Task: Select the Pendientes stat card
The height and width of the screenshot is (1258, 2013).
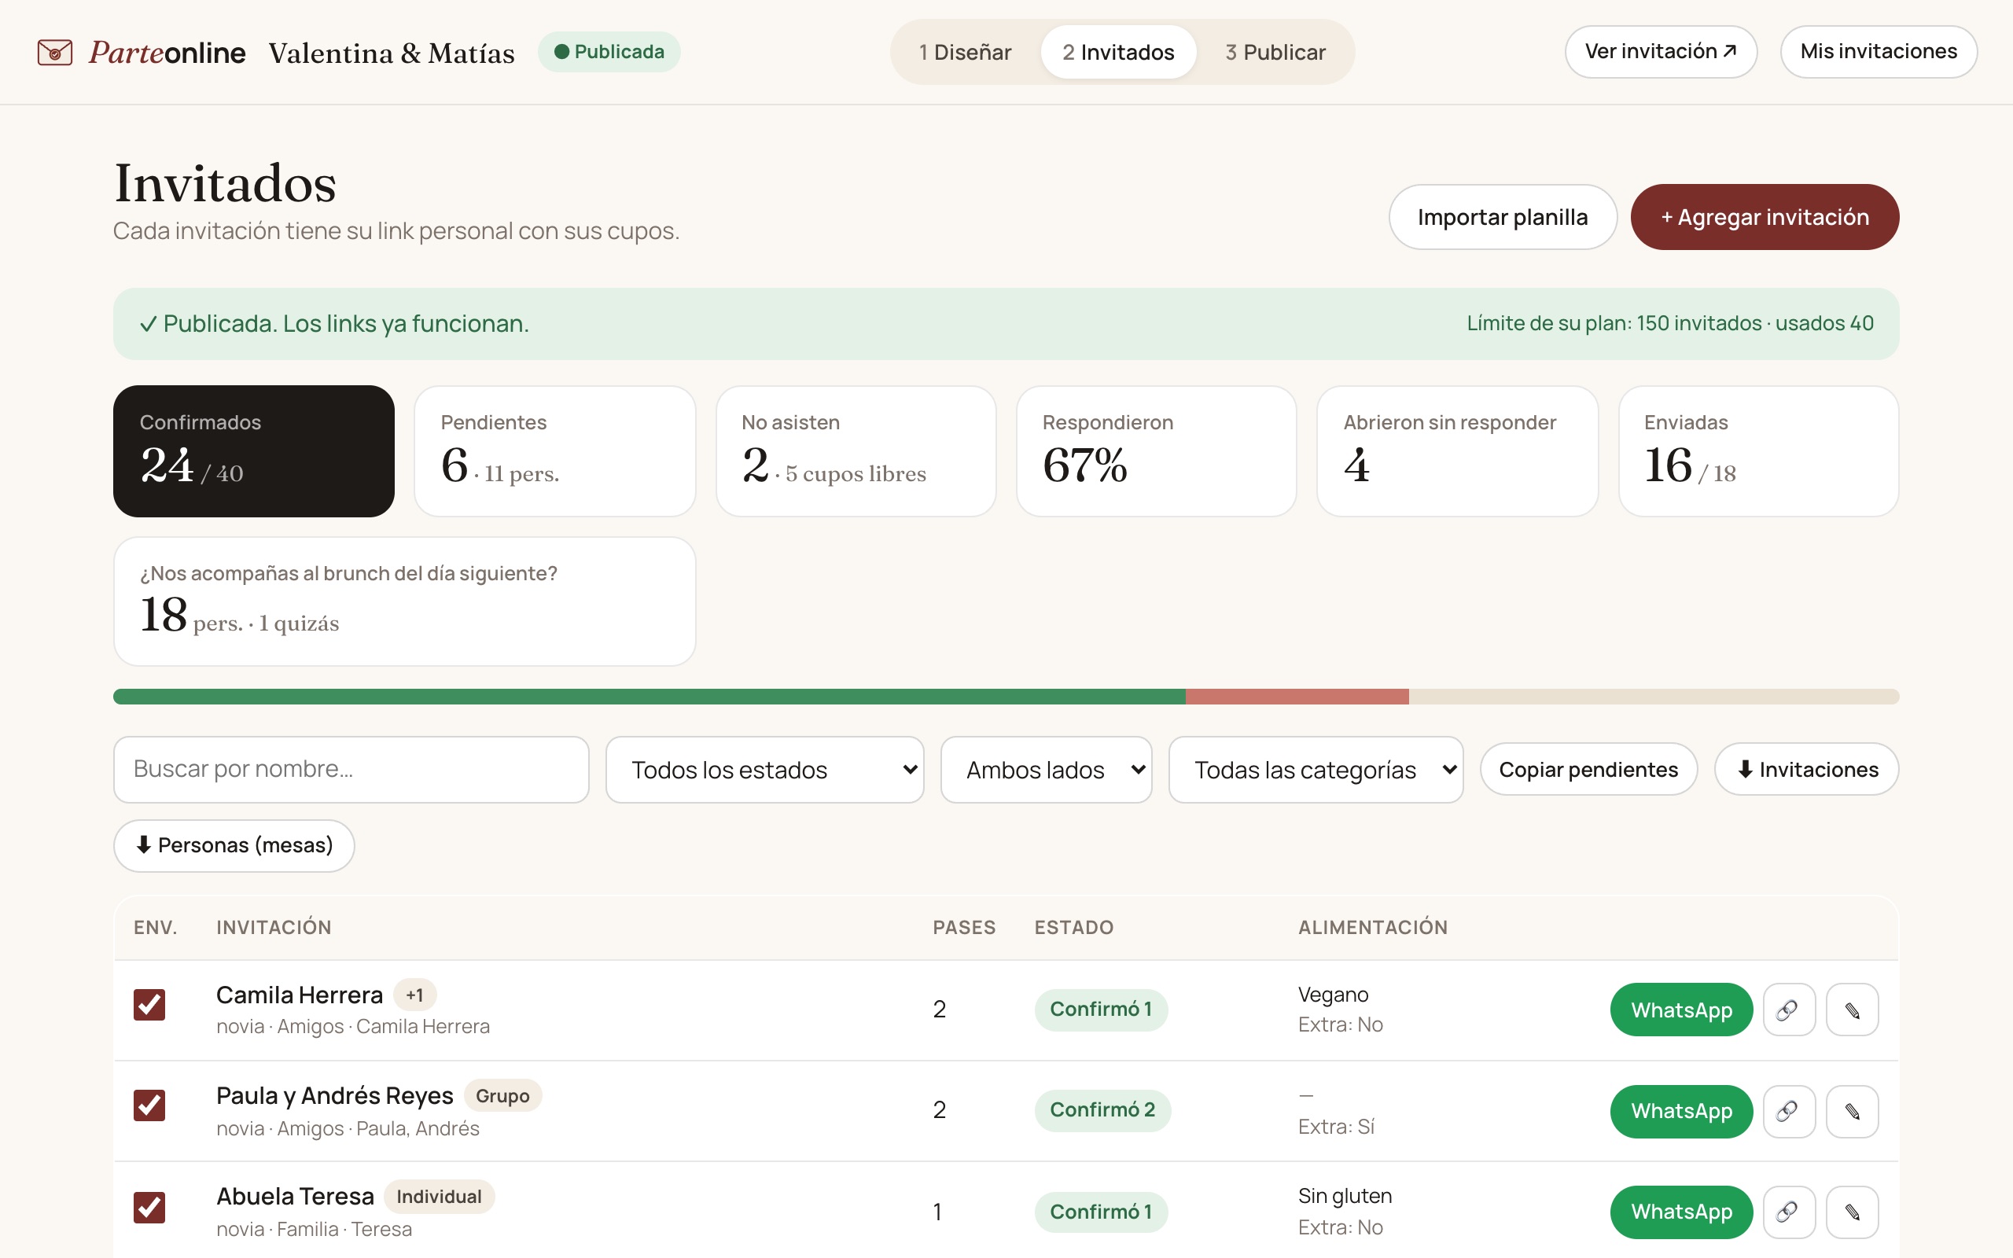Action: [x=555, y=451]
